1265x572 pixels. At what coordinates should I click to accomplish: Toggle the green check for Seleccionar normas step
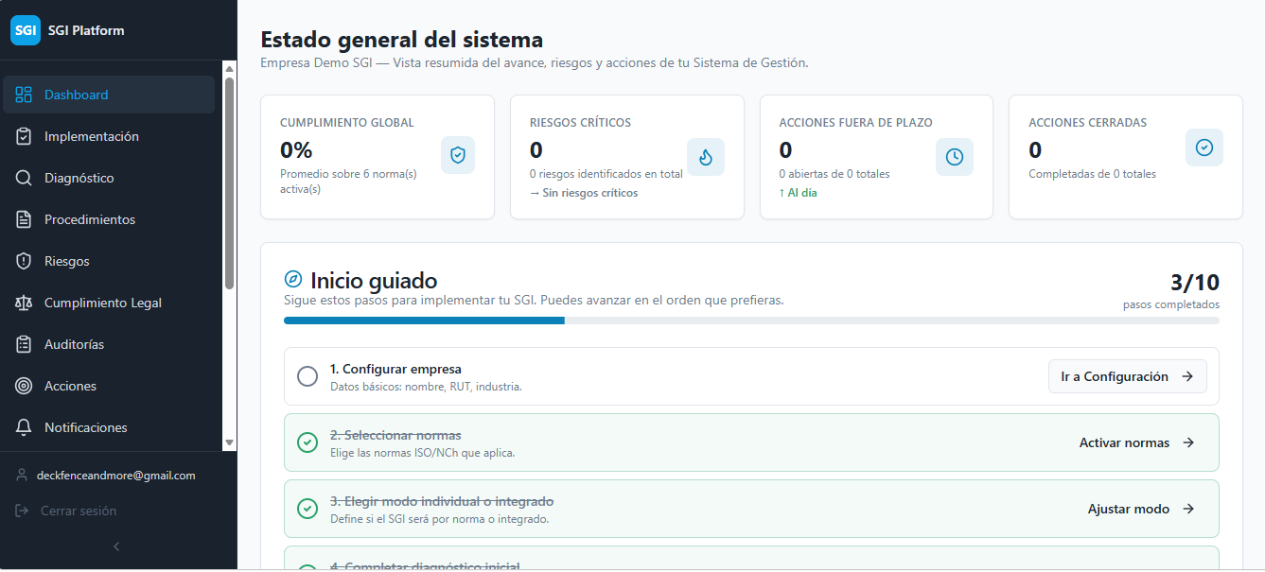coord(307,442)
